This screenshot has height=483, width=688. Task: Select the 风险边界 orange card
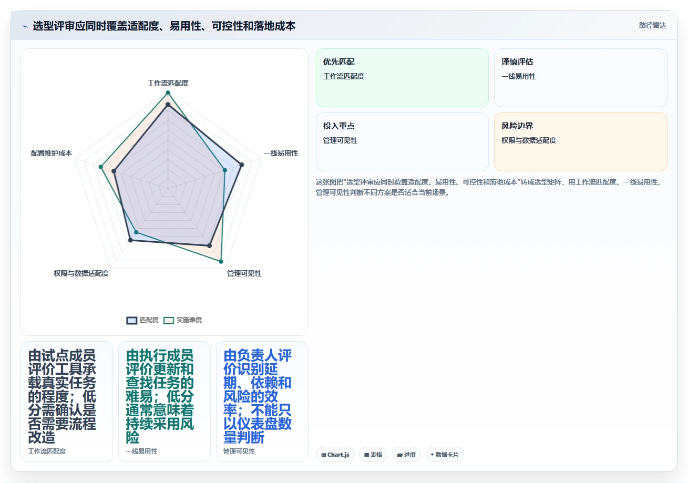point(581,142)
